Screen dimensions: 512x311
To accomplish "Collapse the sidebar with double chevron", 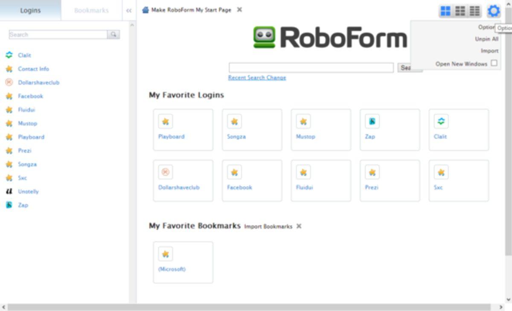I will point(129,11).
